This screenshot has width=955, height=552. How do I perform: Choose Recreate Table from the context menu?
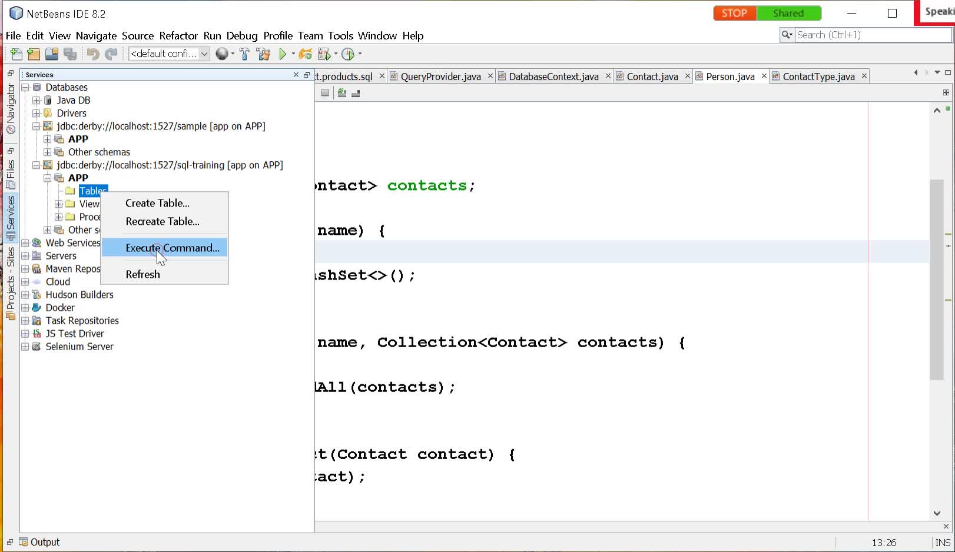(164, 221)
